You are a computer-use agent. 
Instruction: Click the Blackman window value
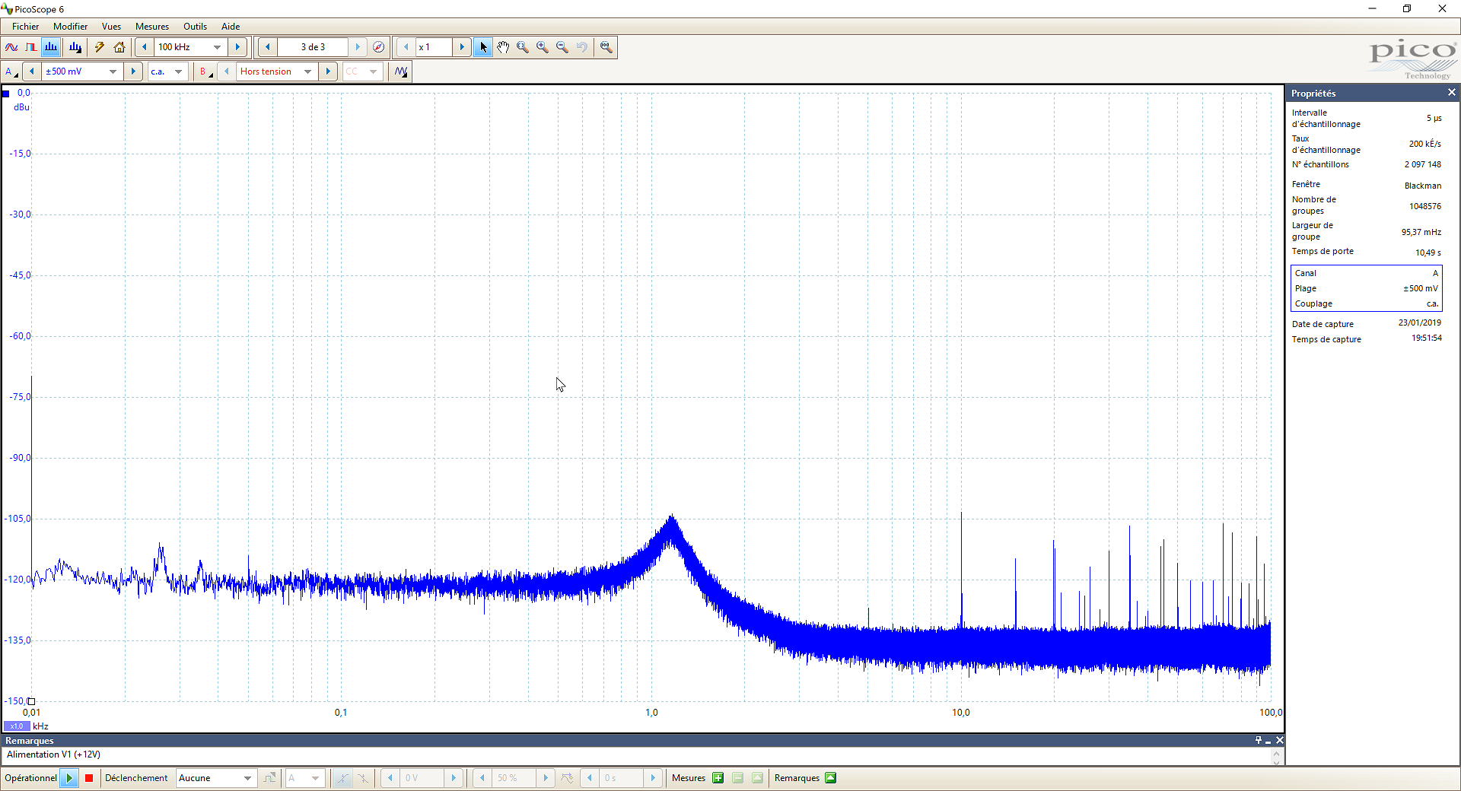[1422, 186]
